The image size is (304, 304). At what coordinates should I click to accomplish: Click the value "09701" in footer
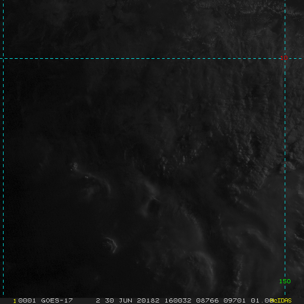235,300
